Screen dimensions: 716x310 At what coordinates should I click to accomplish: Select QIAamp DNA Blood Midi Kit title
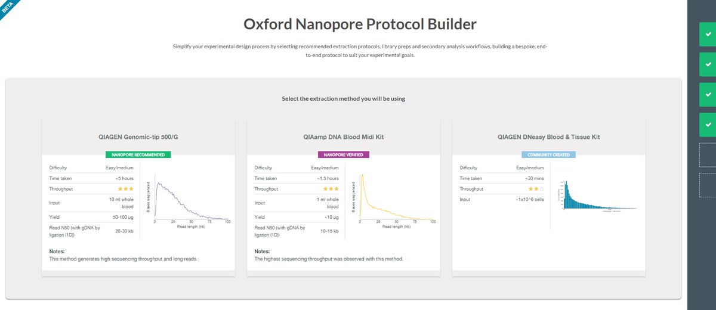(x=343, y=137)
